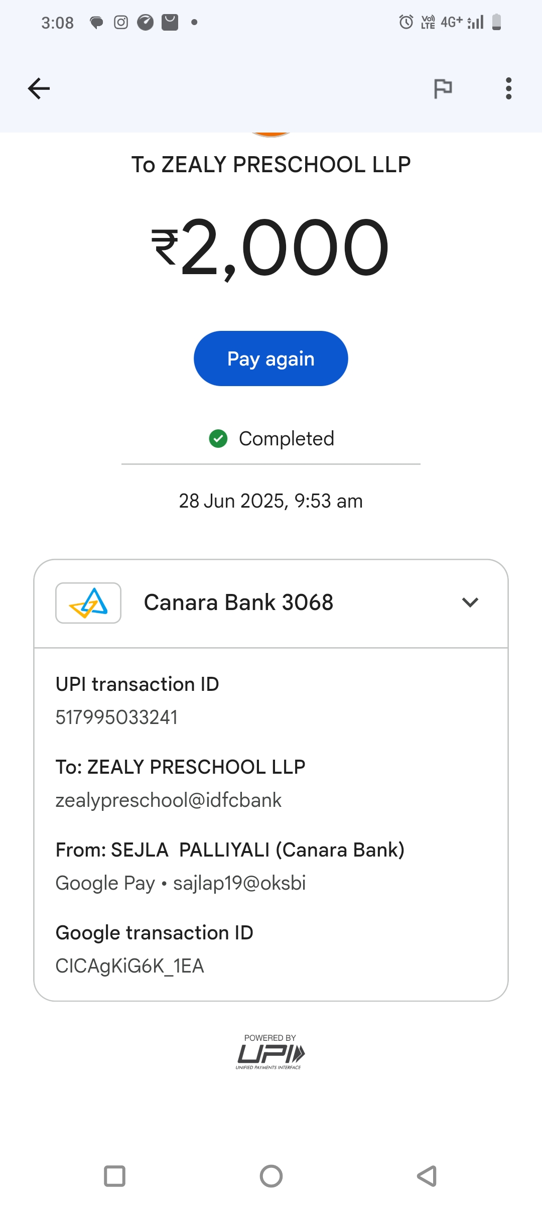Image resolution: width=542 pixels, height=1205 pixels.
Task: Tap the Instagram notification icon
Action: point(121,23)
